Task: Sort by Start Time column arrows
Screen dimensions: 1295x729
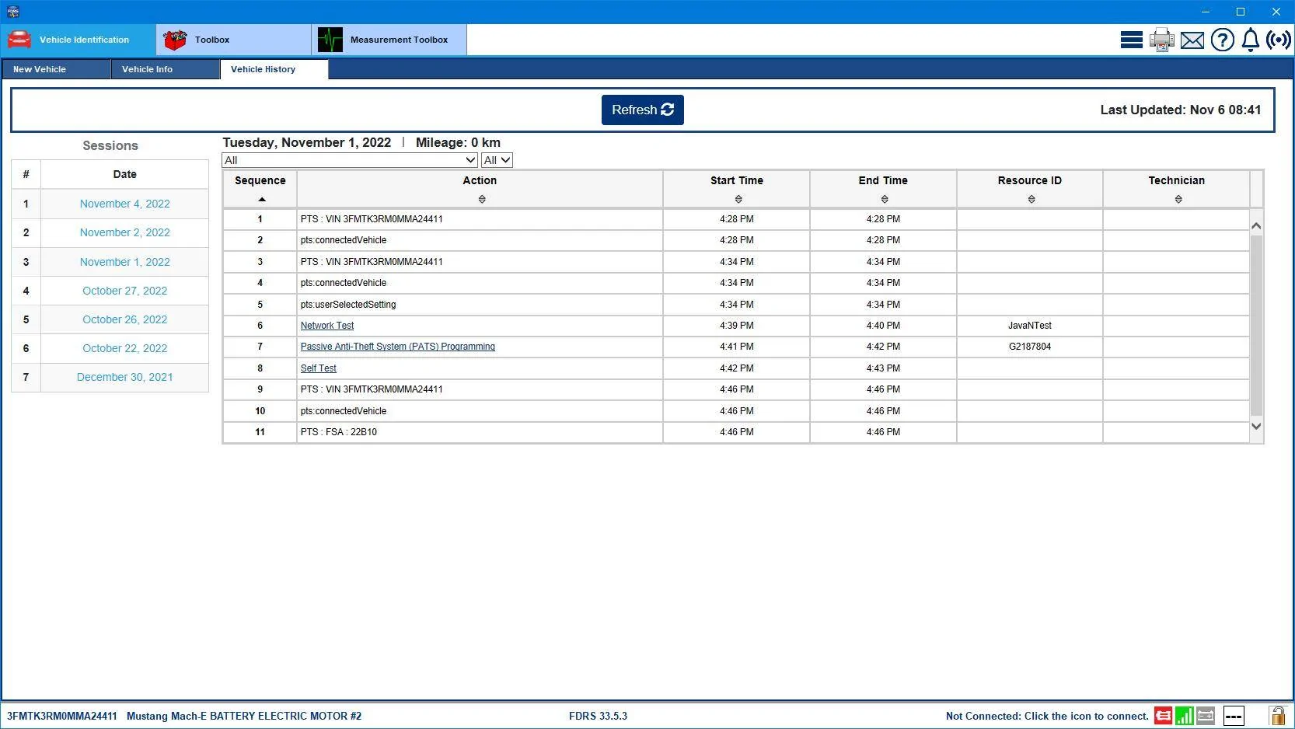Action: 738,200
